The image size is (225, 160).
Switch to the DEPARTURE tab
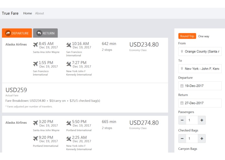point(17,33)
